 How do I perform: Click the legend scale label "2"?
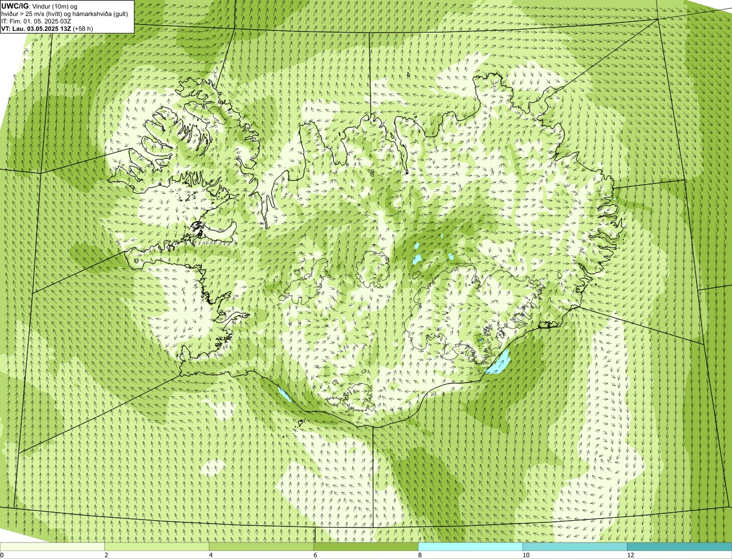106,555
